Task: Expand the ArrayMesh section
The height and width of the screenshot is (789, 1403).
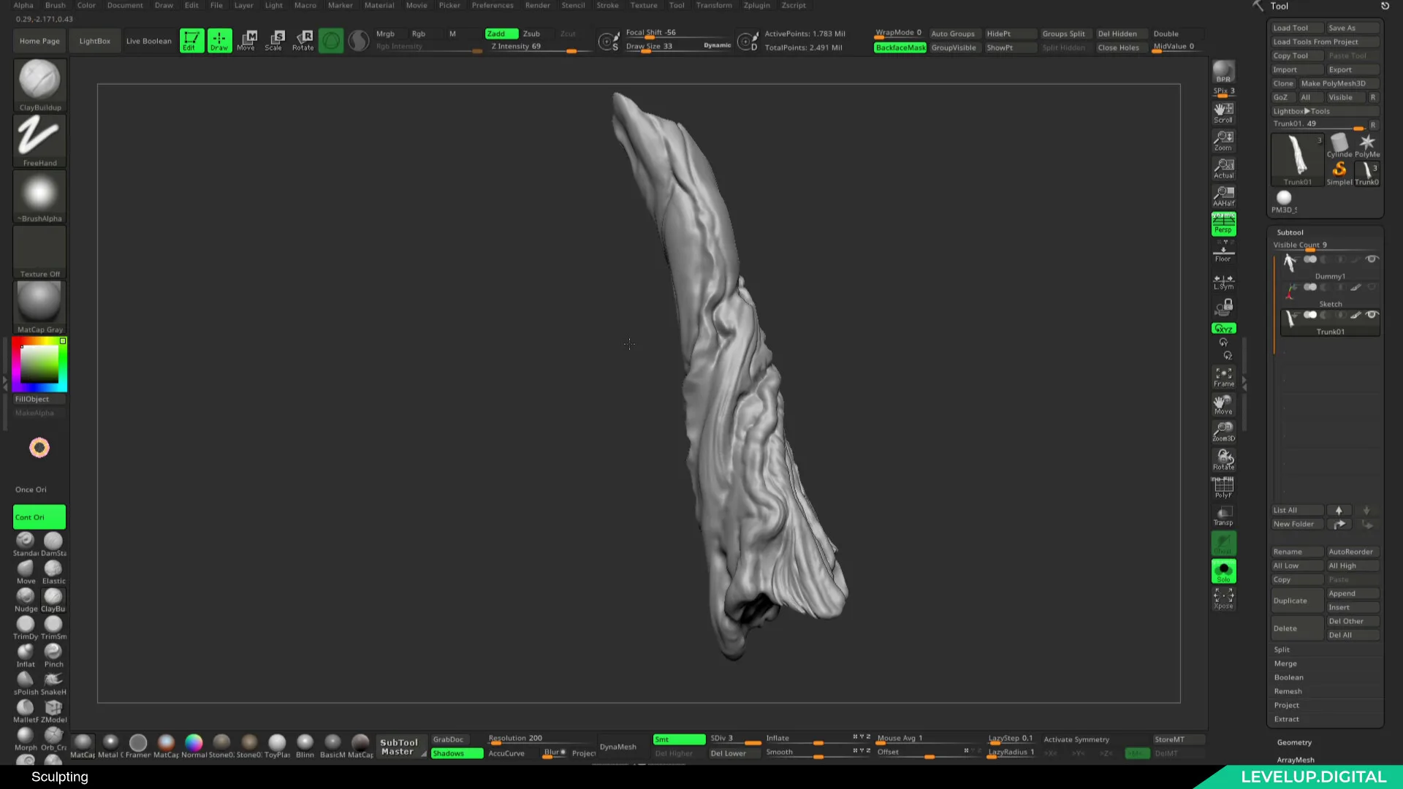Action: 1296,760
